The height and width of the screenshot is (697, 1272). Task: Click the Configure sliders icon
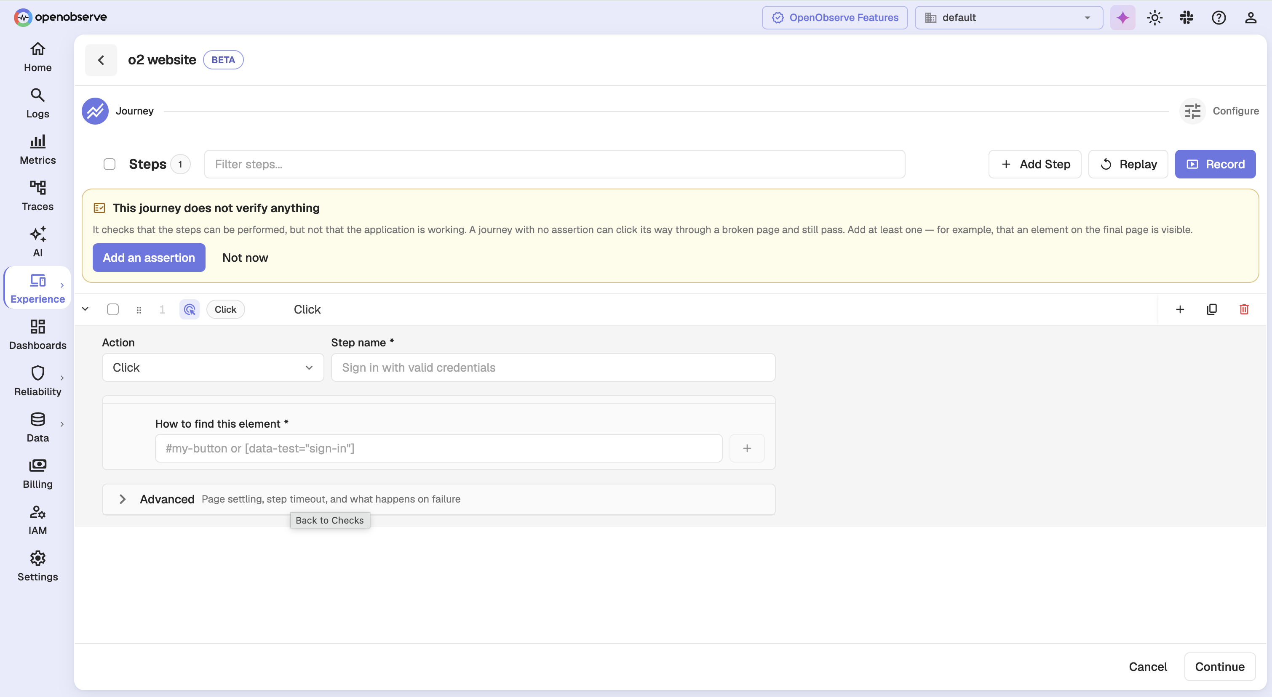pyautogui.click(x=1192, y=111)
